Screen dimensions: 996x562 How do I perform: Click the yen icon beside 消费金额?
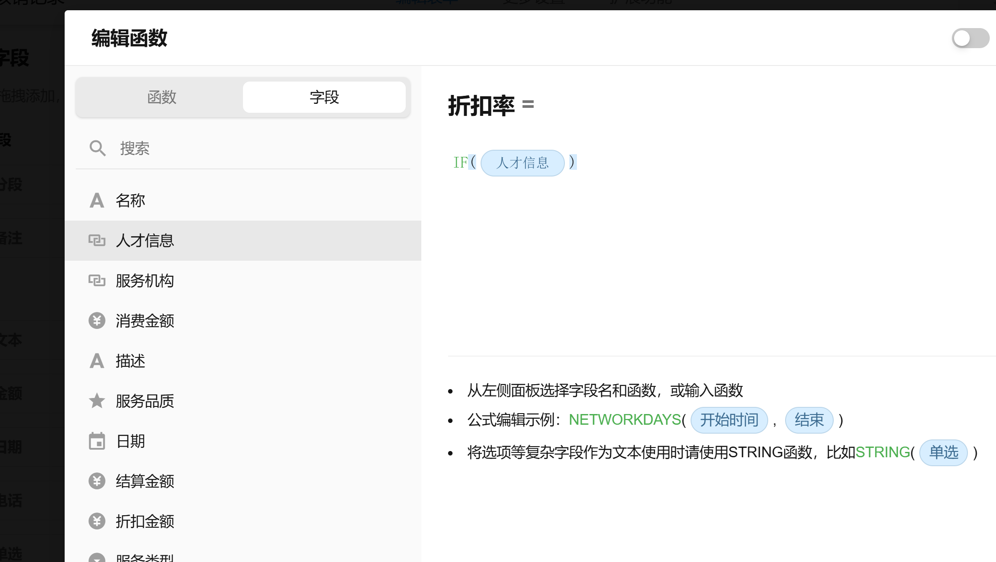tap(97, 321)
